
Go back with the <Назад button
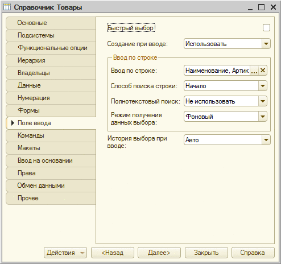coord(113,253)
